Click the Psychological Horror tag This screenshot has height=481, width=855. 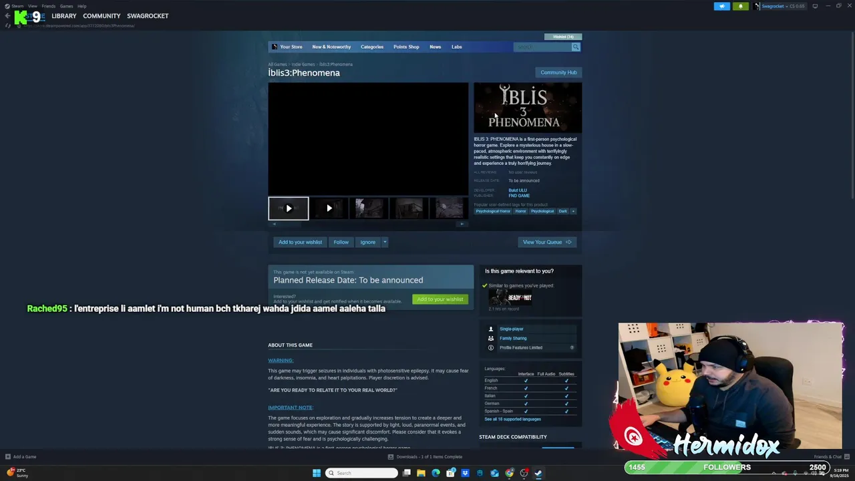coord(493,211)
